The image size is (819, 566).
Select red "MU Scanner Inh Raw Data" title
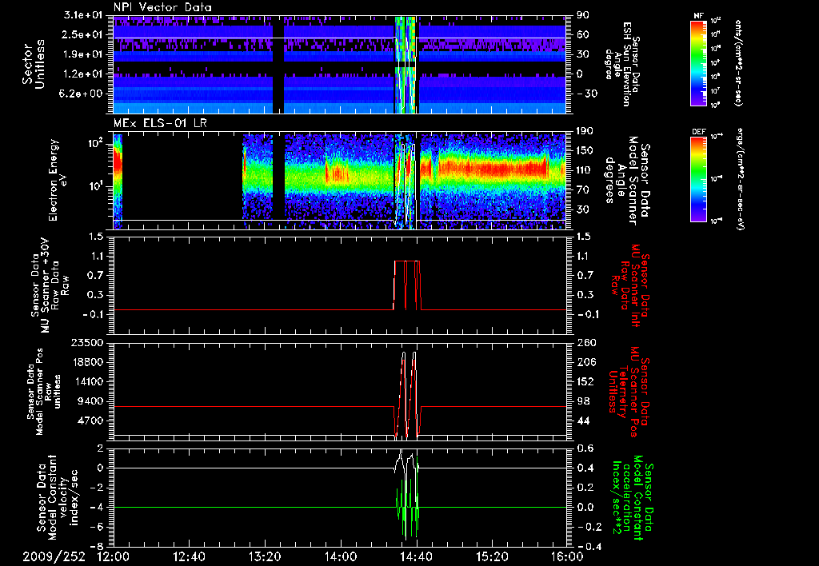[x=630, y=285]
